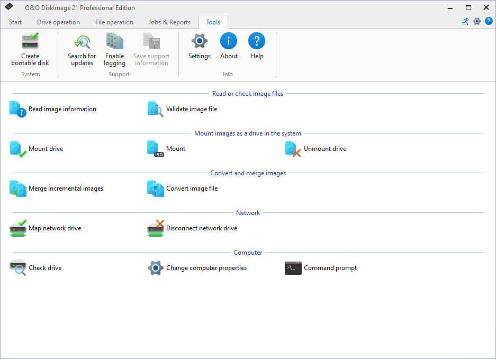Click the Change computer properties label
Image resolution: width=496 pixels, height=359 pixels.
[x=206, y=268]
